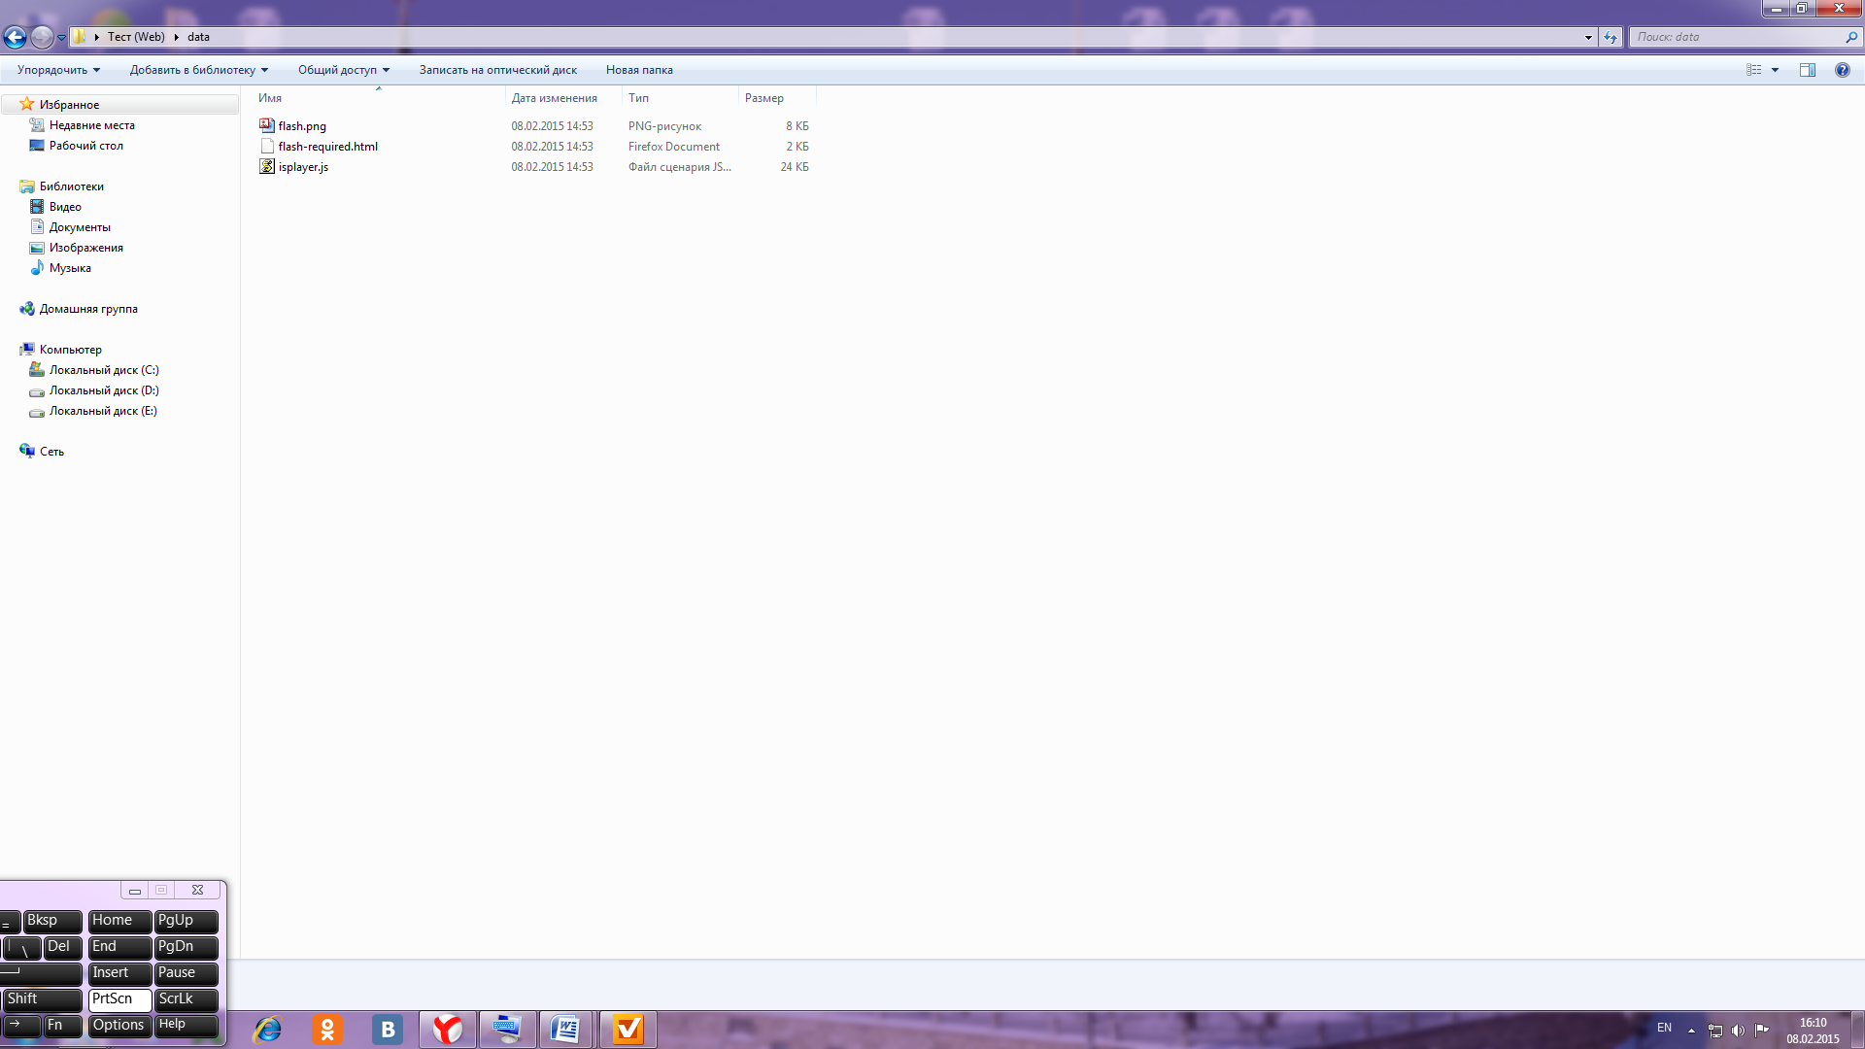Select 'Домашняя группа' in navigation pane
The image size is (1865, 1049).
point(88,309)
